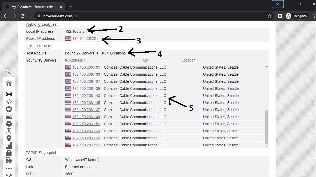This screenshot has width=316, height=177.
Task: Open DNS server link 162.150.206.131
Action: click(x=86, y=67)
